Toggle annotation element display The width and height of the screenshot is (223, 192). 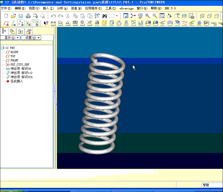pos(35,23)
